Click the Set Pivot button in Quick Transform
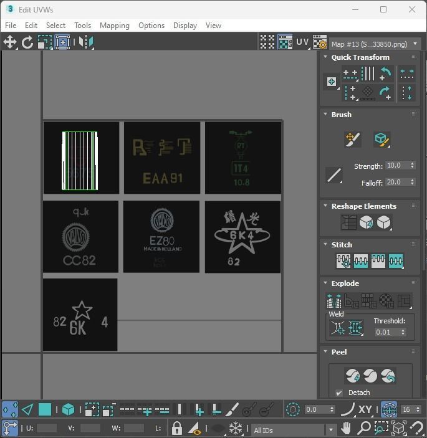The image size is (427, 438). (x=332, y=82)
